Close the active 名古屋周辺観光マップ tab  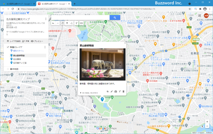[69, 4]
